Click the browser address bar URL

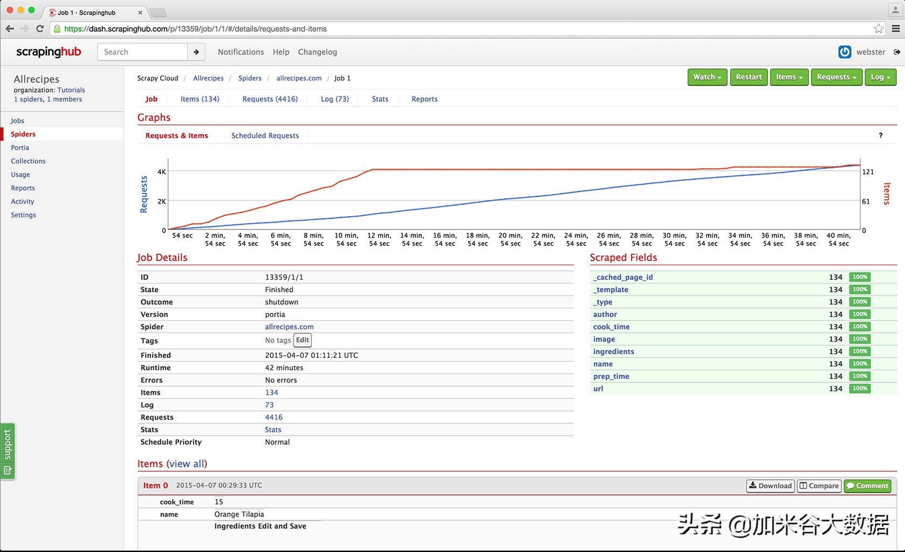pyautogui.click(x=195, y=29)
